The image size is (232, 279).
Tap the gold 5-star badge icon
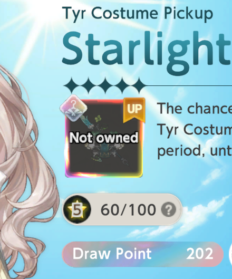coord(77,209)
